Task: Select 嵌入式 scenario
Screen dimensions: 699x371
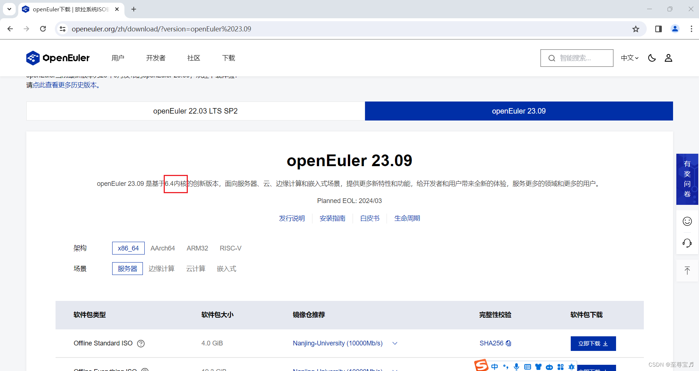Action: tap(227, 269)
